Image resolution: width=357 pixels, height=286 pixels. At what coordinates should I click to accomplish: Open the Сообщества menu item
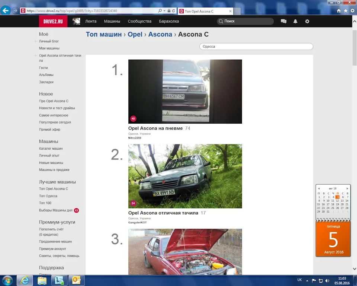coord(139,21)
